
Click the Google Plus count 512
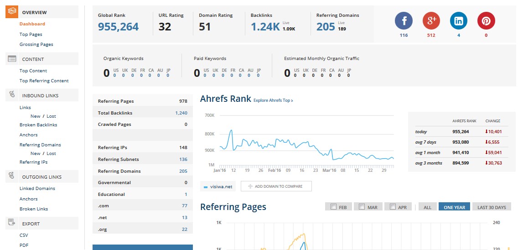(431, 35)
